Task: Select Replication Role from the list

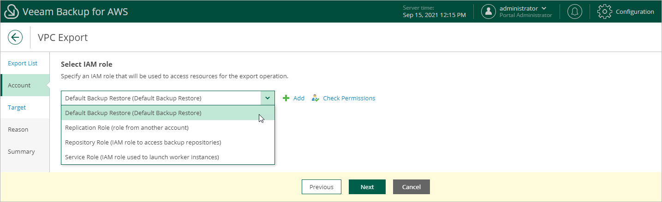Action: click(x=127, y=127)
